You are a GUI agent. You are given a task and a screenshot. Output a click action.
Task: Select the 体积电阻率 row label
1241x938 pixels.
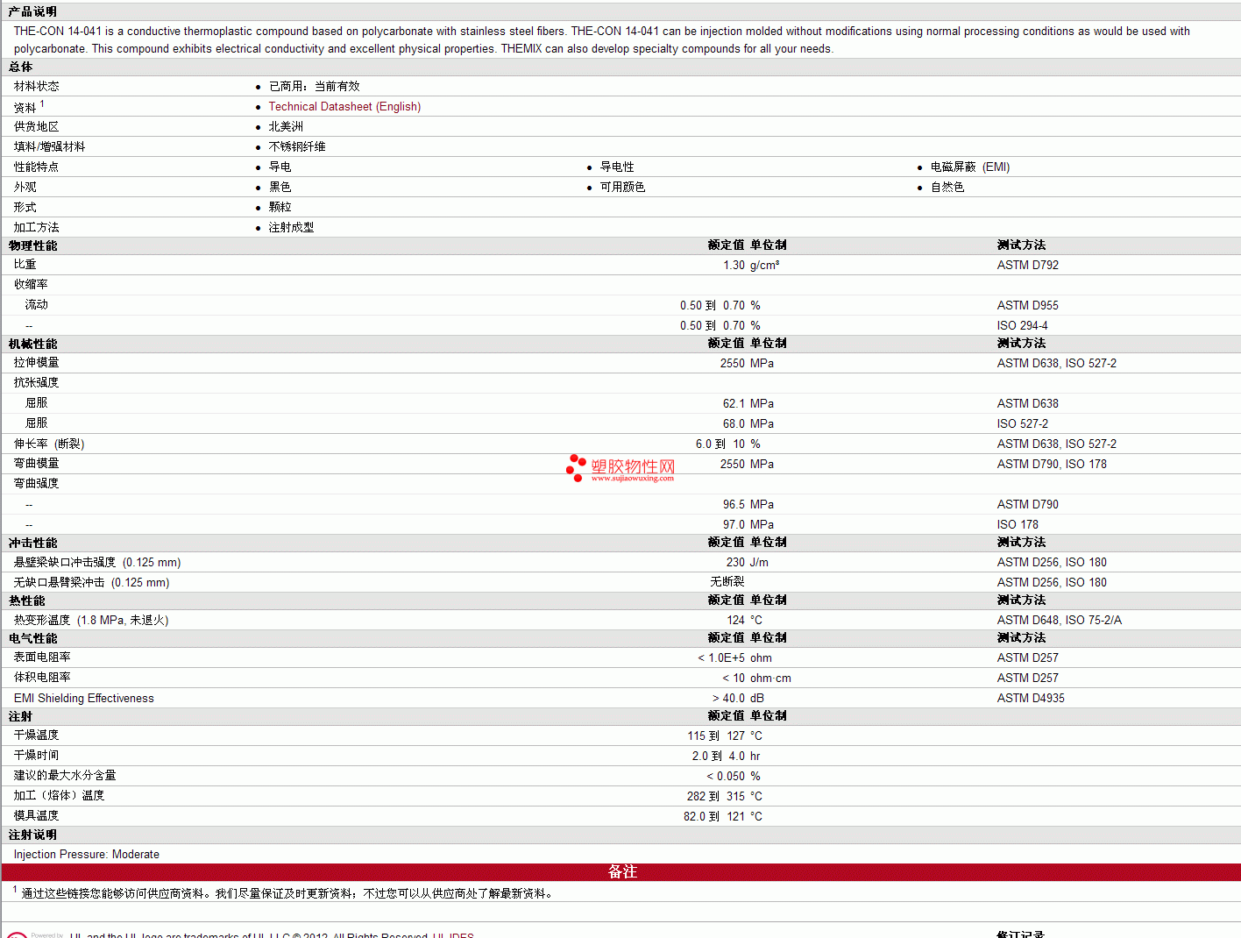tap(42, 677)
